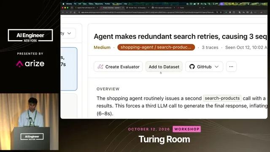This screenshot has height=152, width=270.
Task: Open the GitHub dropdown menu
Action: click(x=204, y=67)
